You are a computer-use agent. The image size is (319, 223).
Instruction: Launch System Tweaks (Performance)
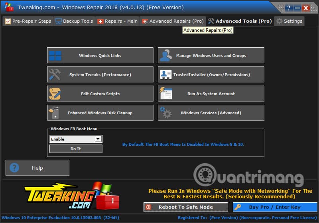[x=100, y=74]
